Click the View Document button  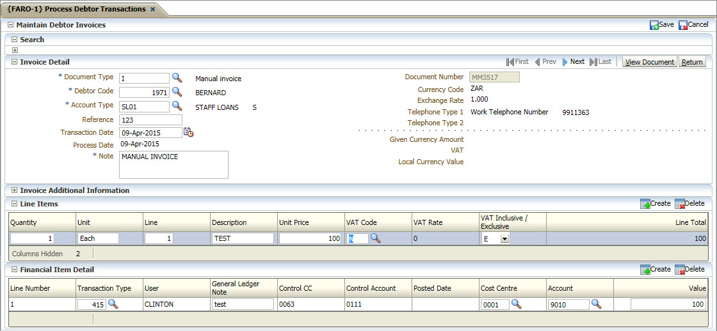pyautogui.click(x=649, y=62)
